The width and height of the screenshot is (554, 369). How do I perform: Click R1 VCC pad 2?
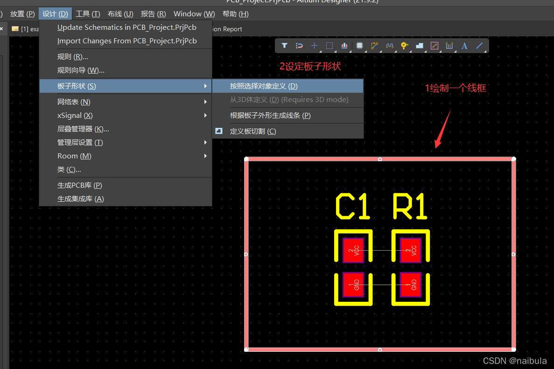point(411,251)
